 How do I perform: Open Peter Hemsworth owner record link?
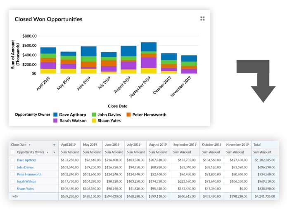tap(29, 174)
